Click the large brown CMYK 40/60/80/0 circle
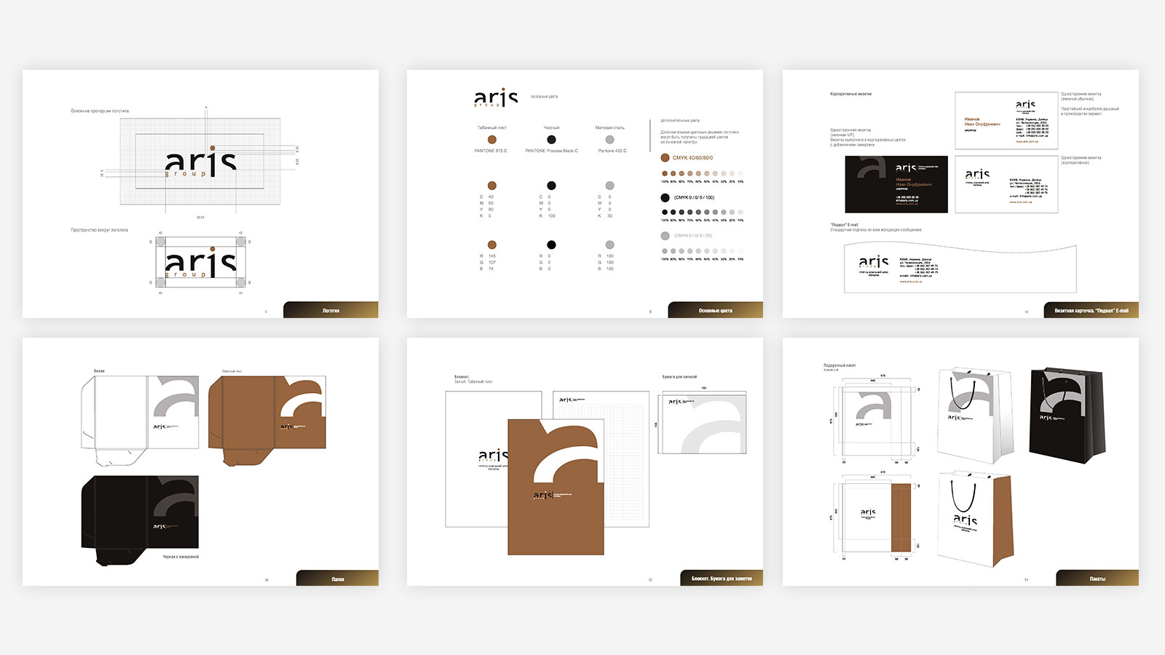Screen dimensions: 1165x655 665,158
